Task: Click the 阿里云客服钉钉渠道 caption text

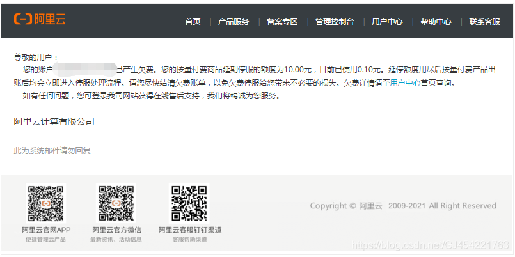Action: pos(190,230)
